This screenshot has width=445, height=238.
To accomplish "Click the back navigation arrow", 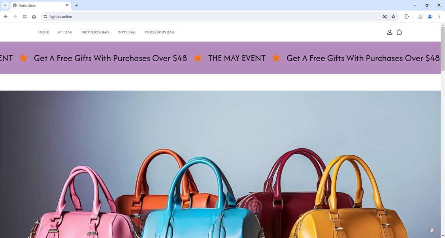I will click(x=6, y=17).
